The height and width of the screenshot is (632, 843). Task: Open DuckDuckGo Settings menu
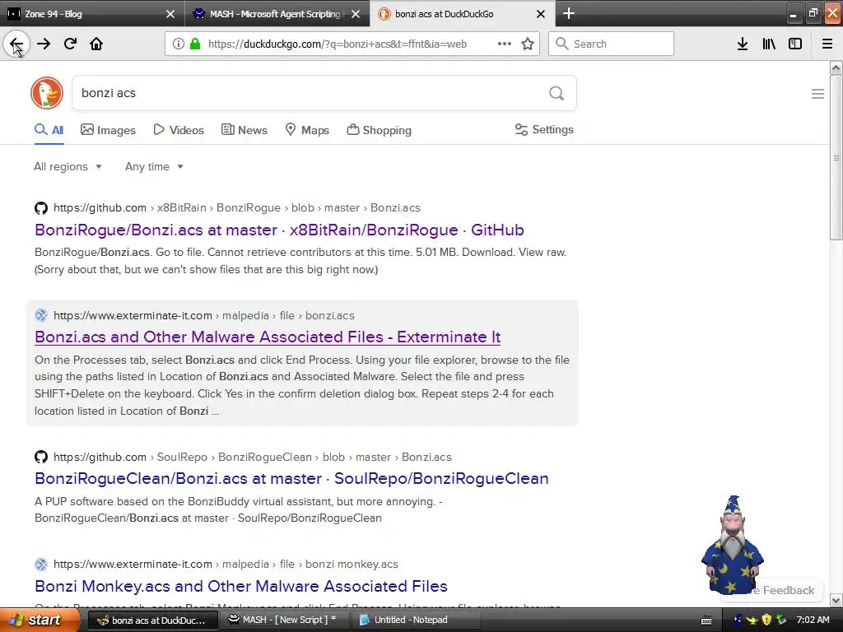tap(544, 129)
